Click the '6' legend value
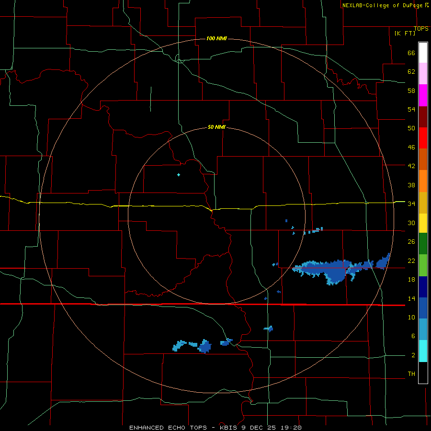The image size is (431, 431). [413, 336]
